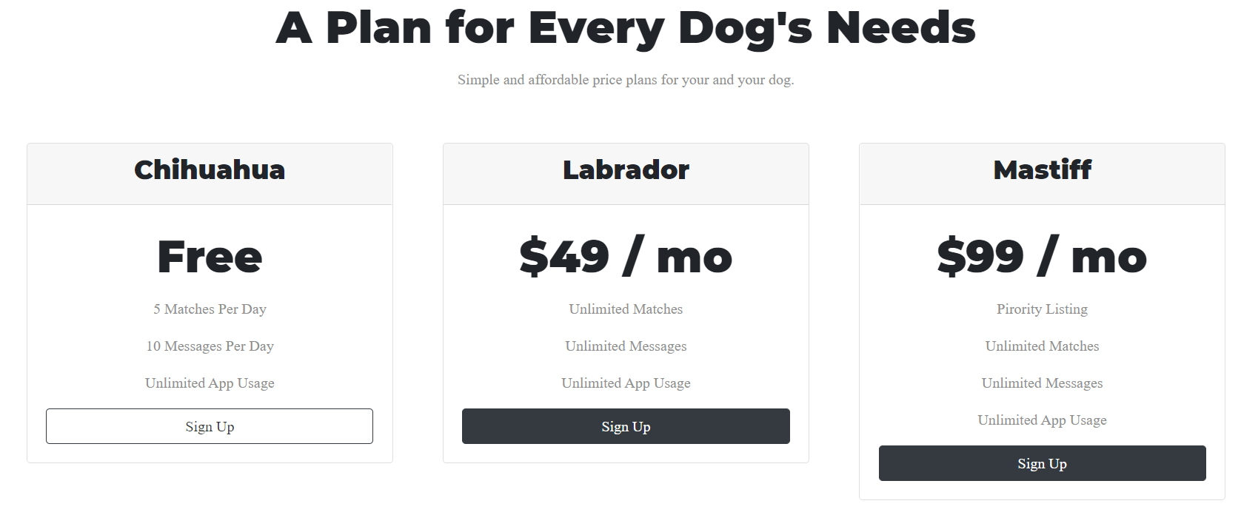Select the 5 Matches Per Day feature
Image resolution: width=1241 pixels, height=515 pixels.
click(x=210, y=309)
